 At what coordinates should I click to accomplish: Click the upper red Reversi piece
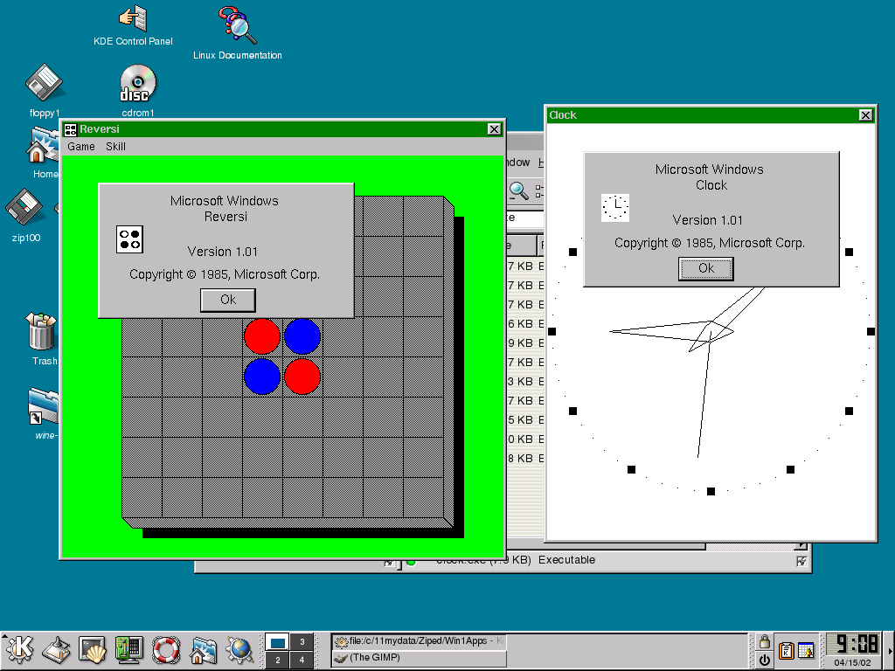[262, 336]
